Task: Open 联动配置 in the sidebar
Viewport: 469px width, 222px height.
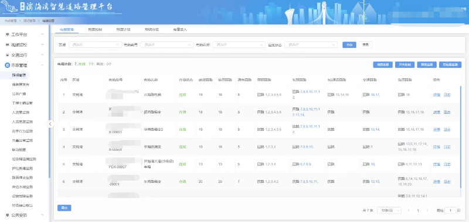Action: tap(19, 150)
